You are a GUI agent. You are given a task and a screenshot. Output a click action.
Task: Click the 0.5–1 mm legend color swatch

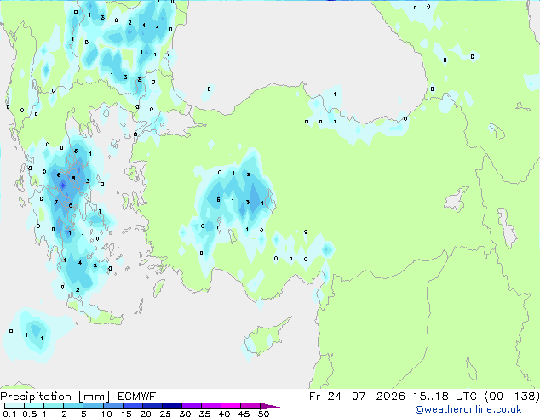tap(34, 406)
